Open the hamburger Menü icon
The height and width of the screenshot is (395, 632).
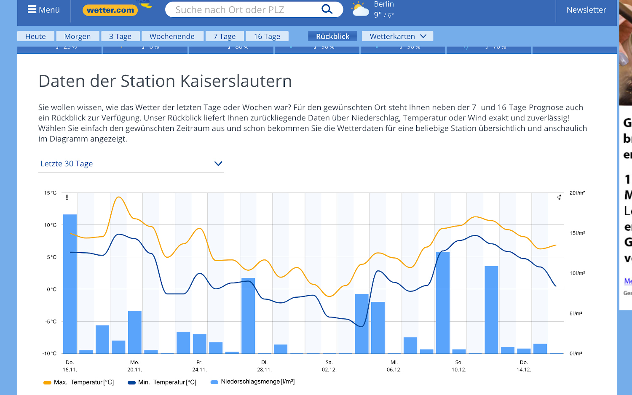(32, 9)
